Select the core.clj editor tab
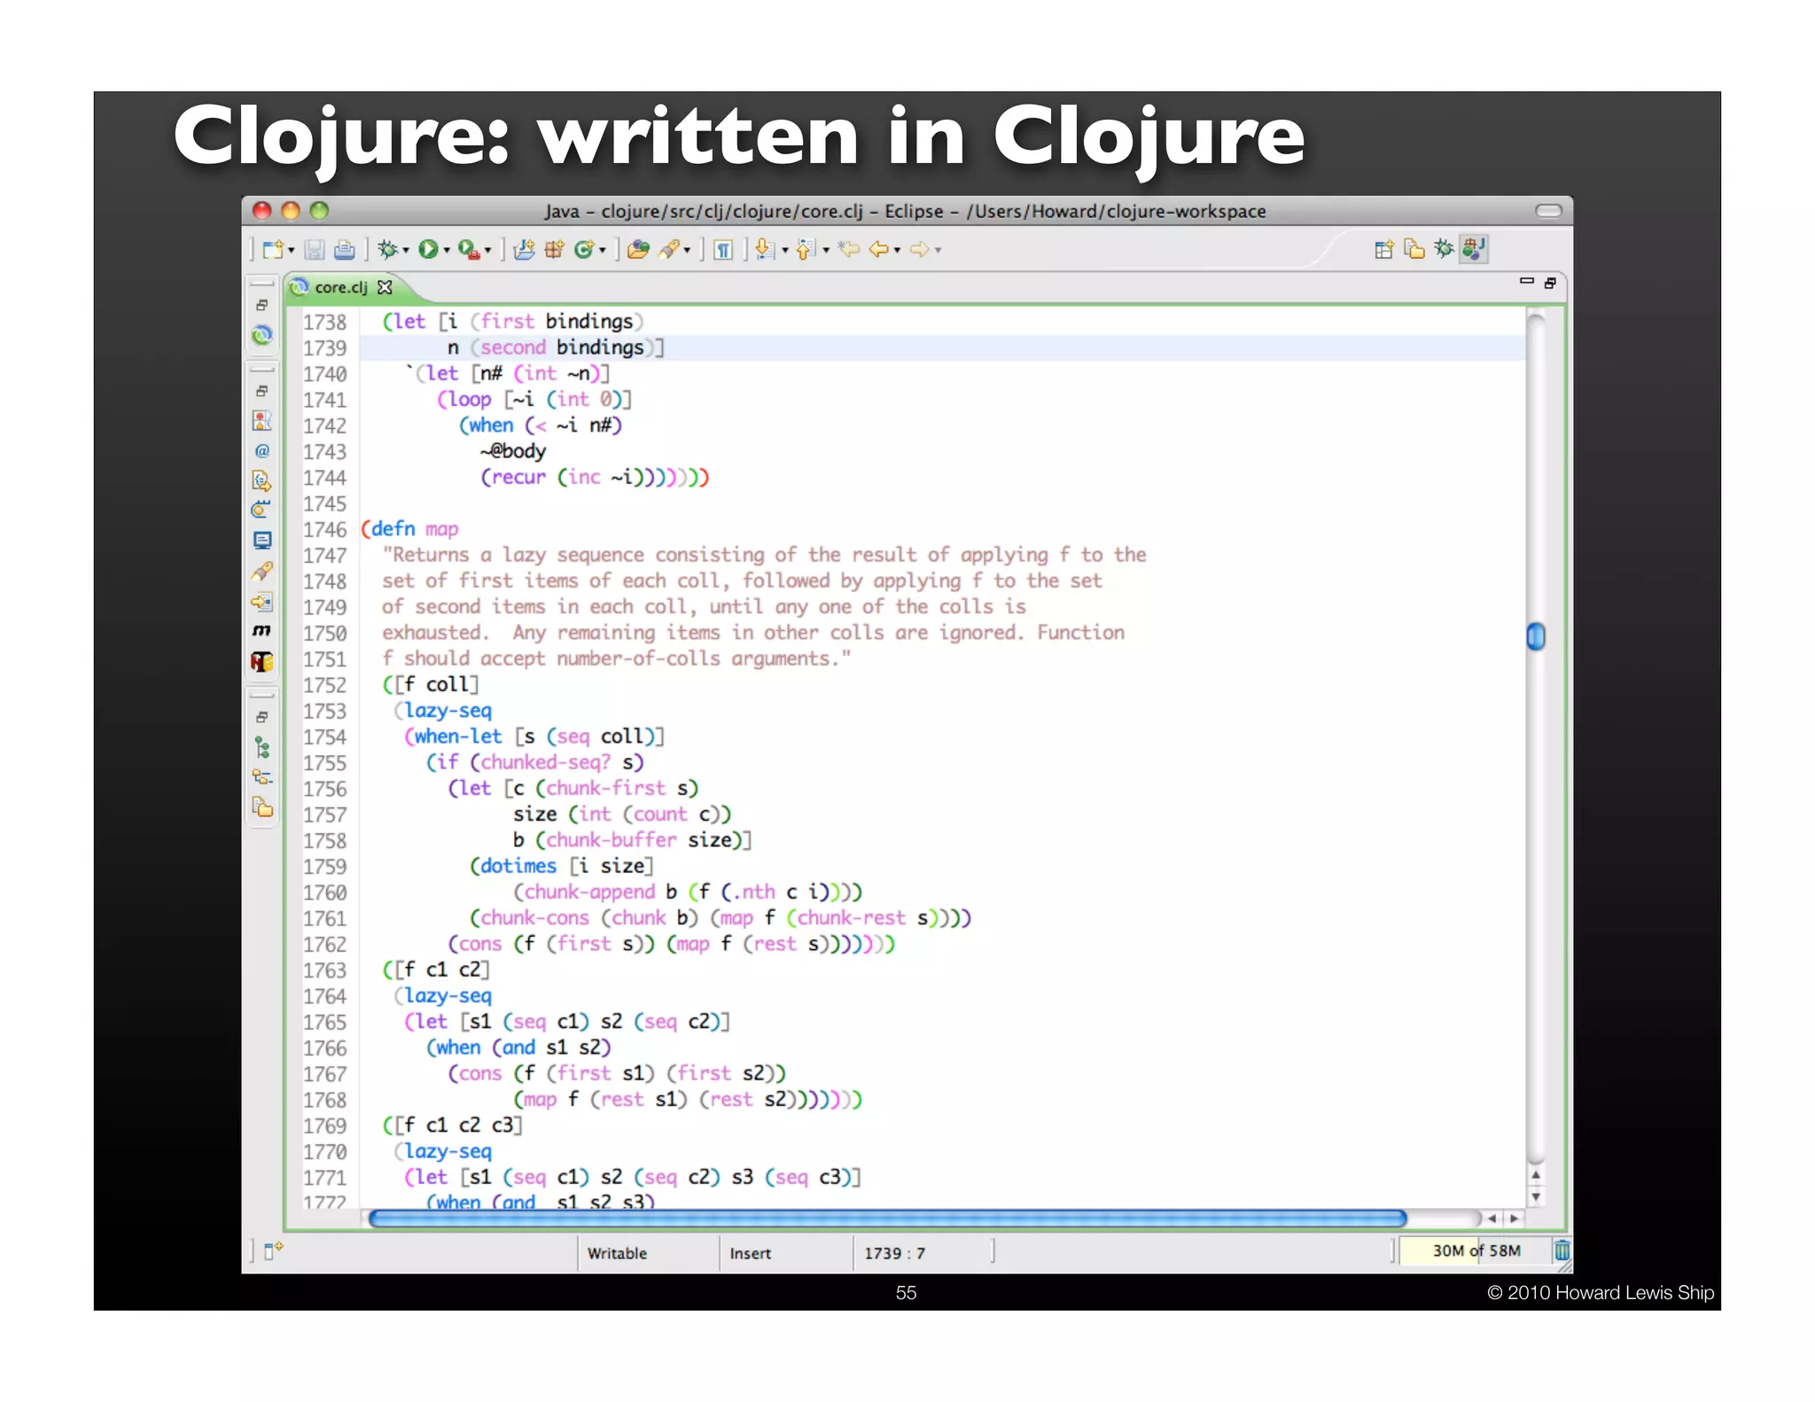1815x1402 pixels. 339,287
